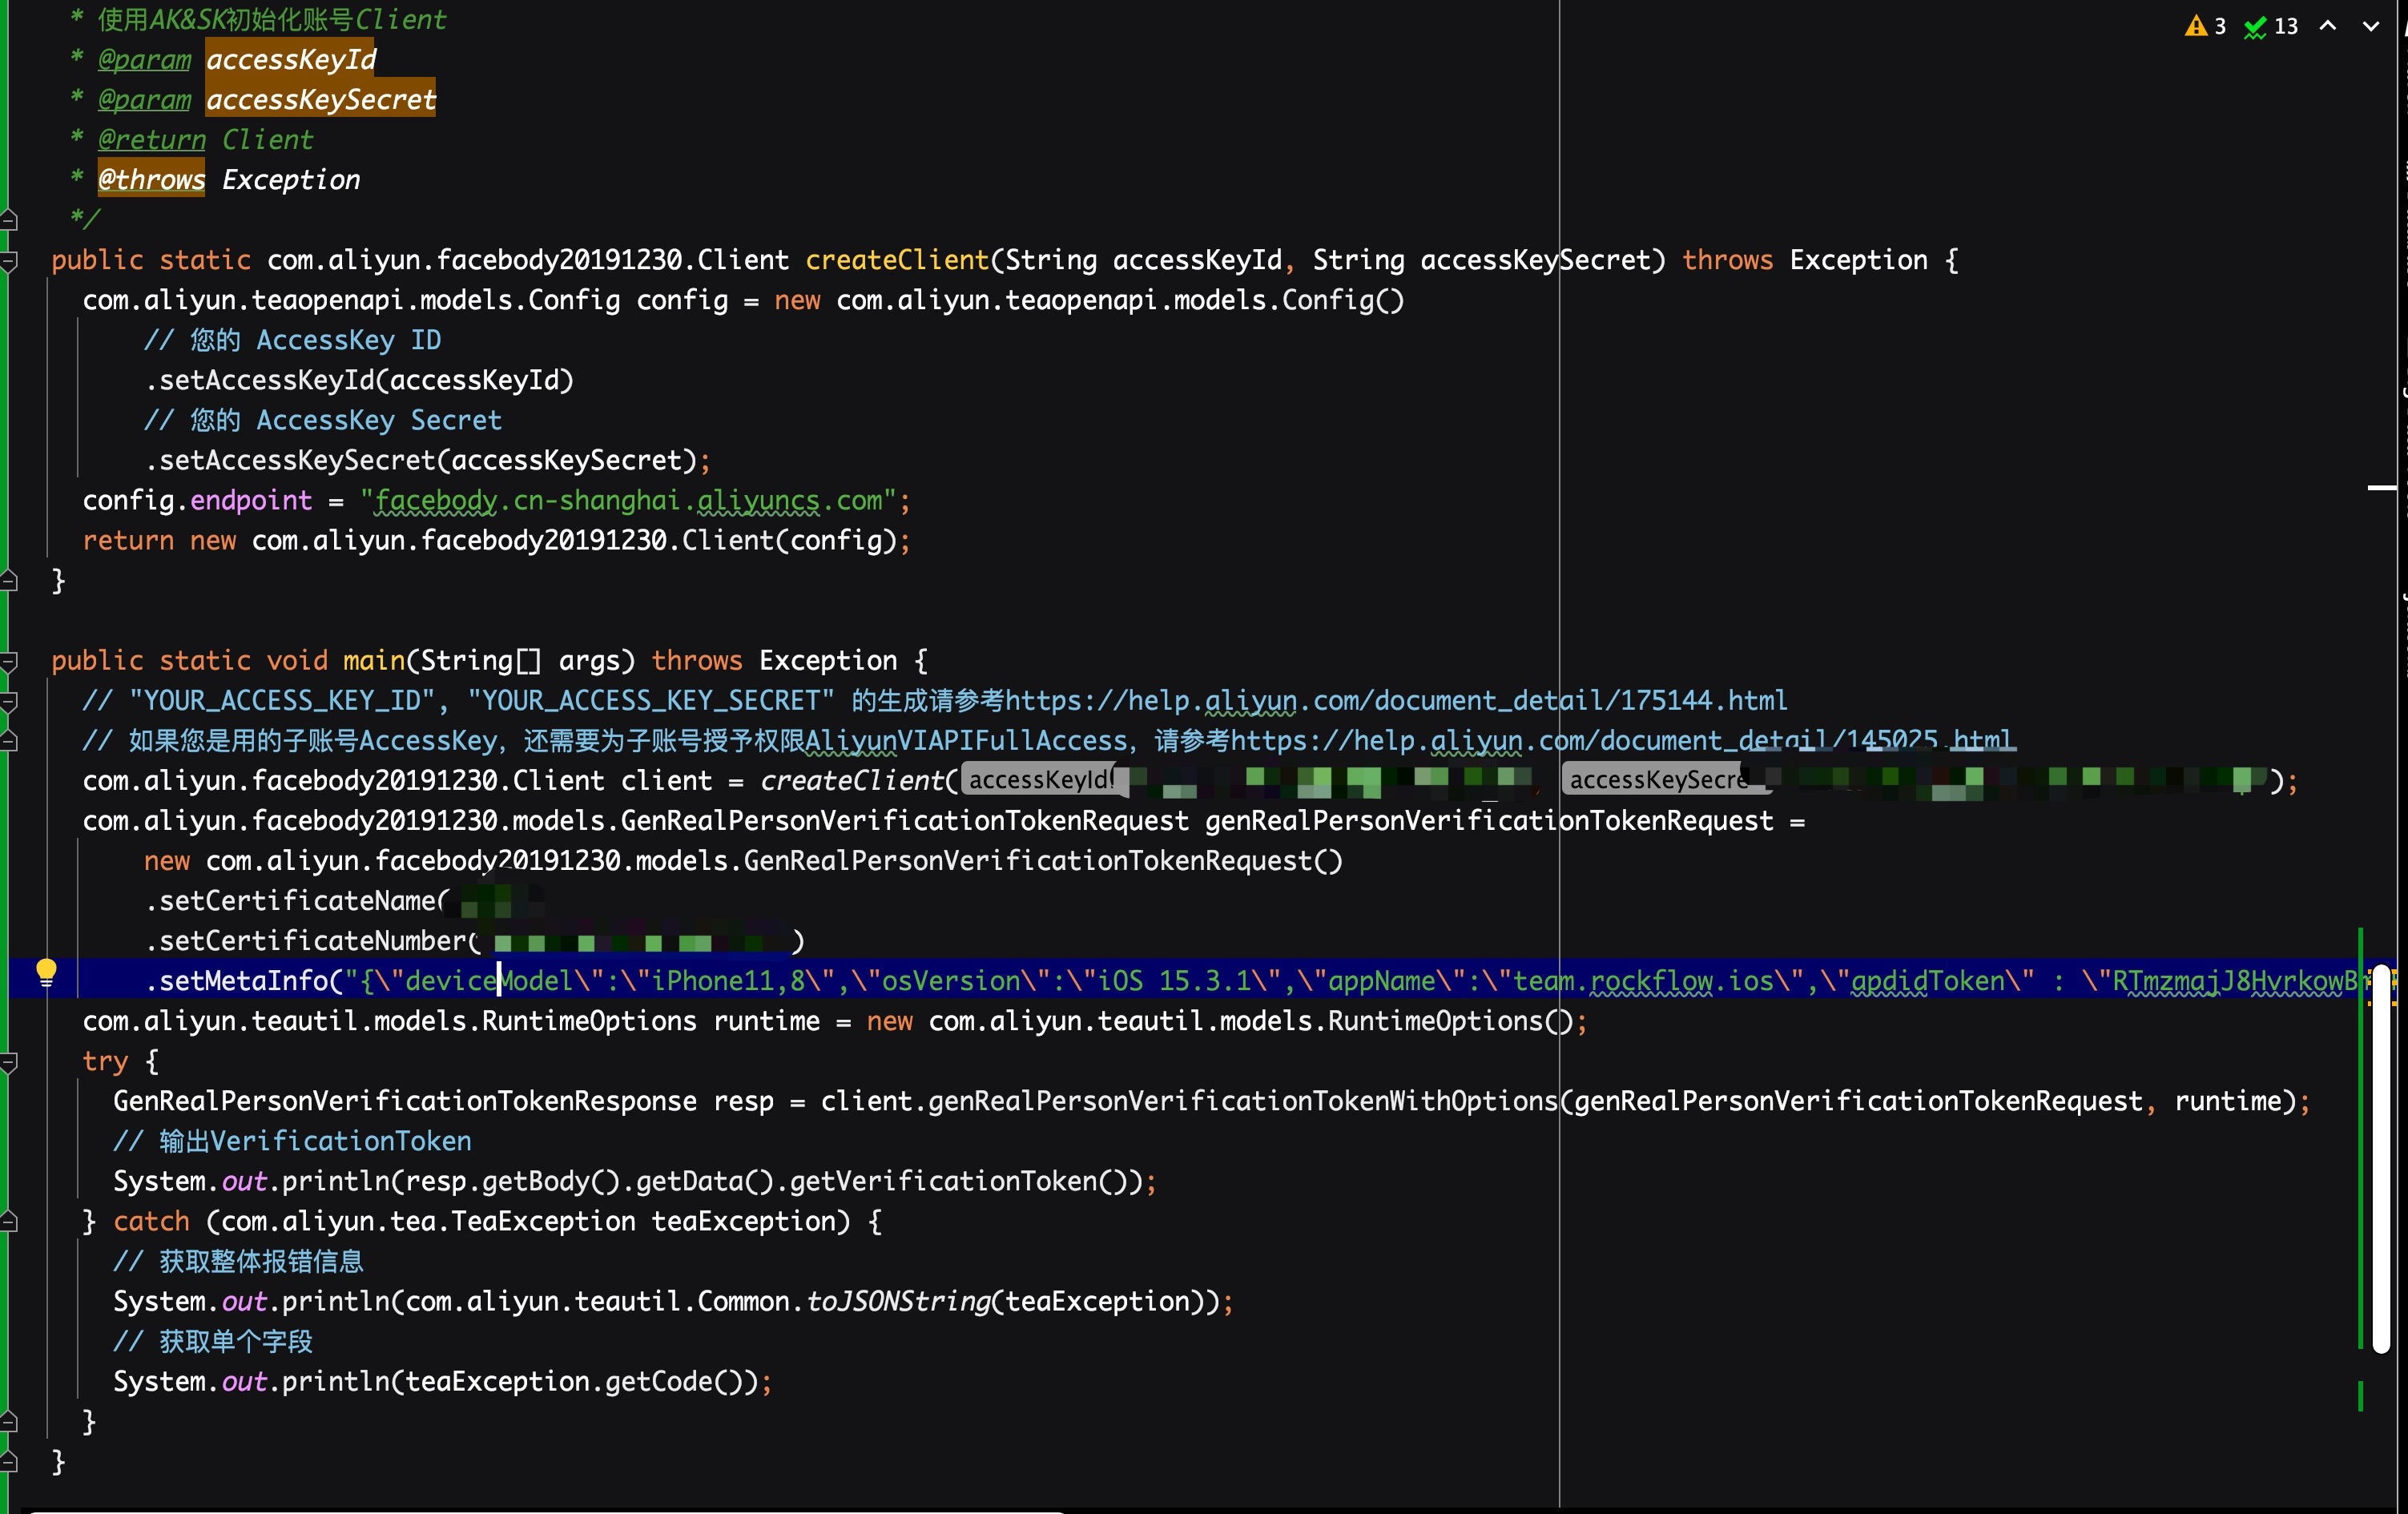2408x1514 pixels.
Task: Click the green typo checkmark indicator showing 13
Action: coord(2270,26)
